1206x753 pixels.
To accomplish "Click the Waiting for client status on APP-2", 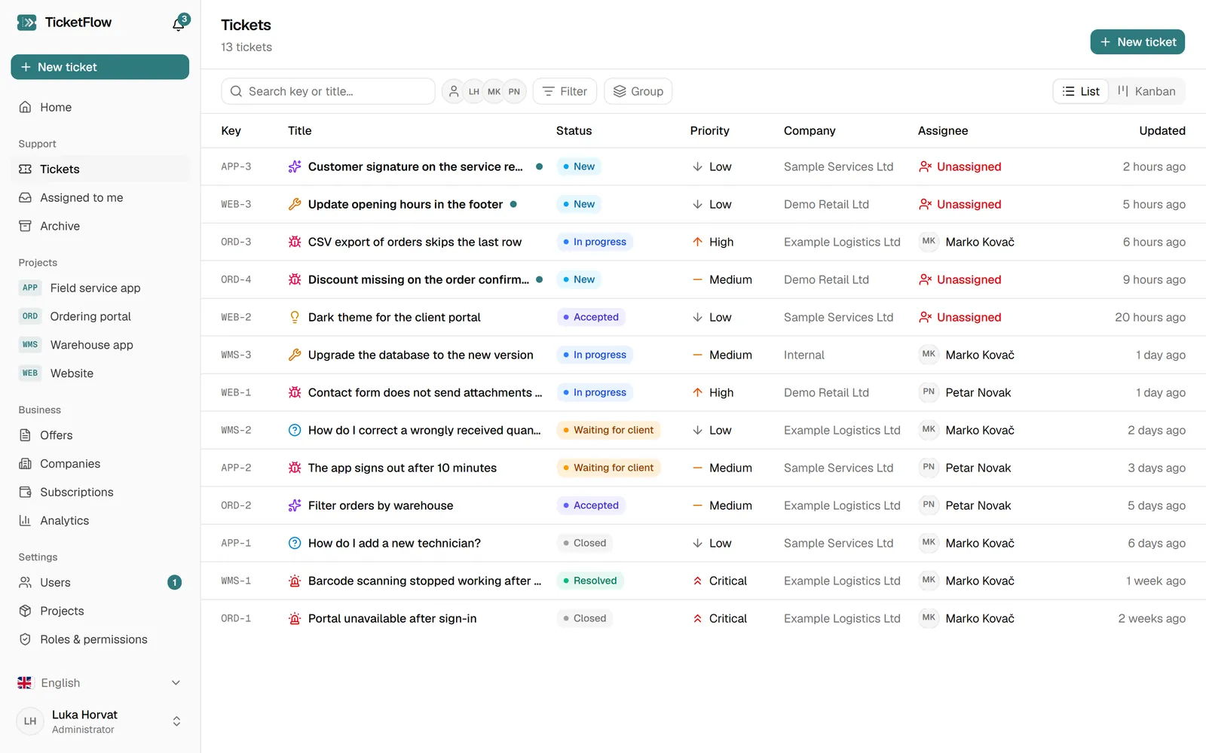I will click(x=608, y=468).
